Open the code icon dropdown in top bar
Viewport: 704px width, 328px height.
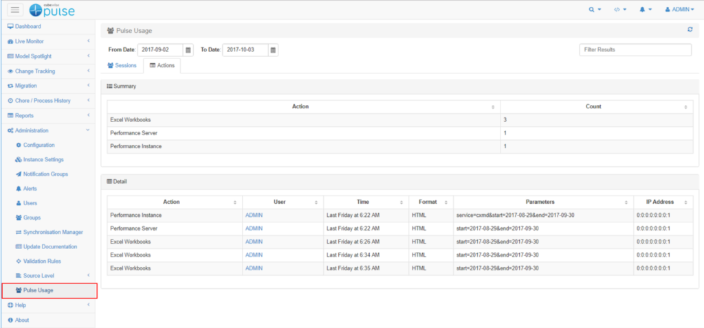click(619, 10)
